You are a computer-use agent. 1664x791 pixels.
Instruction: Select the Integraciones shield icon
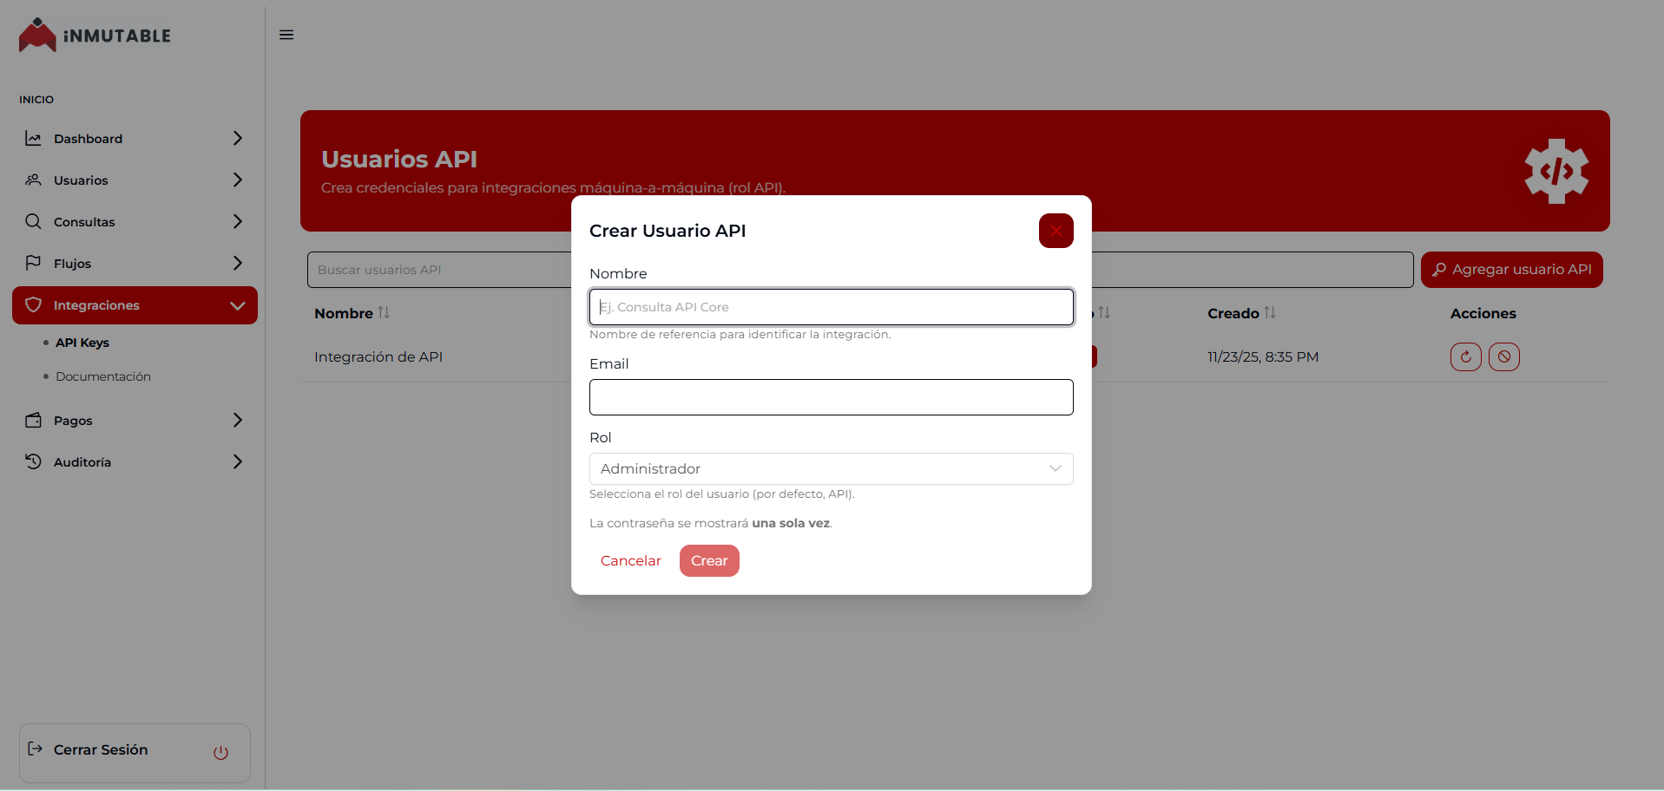coord(33,304)
